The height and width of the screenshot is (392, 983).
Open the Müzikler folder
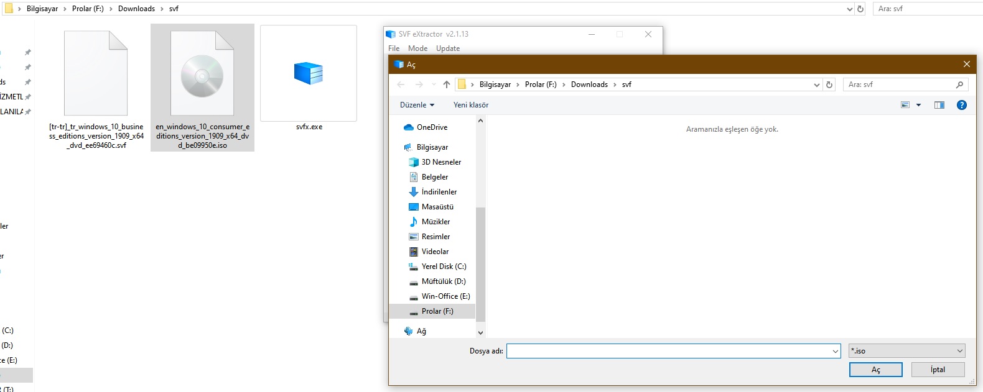[436, 222]
